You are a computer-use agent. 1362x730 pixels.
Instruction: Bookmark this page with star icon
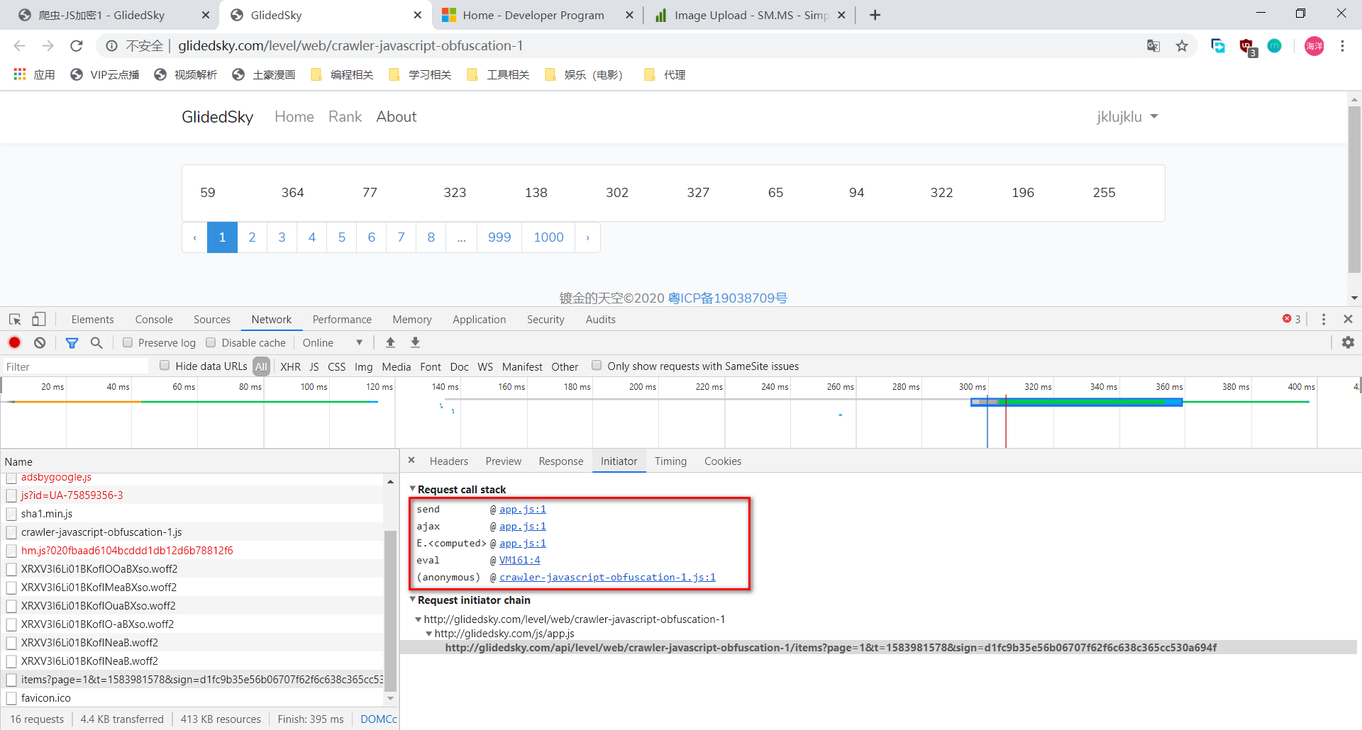point(1182,46)
